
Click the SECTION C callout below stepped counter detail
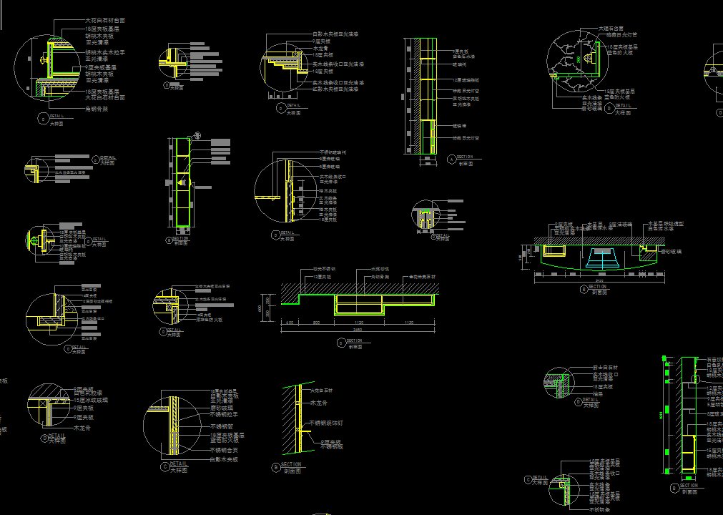click(340, 343)
